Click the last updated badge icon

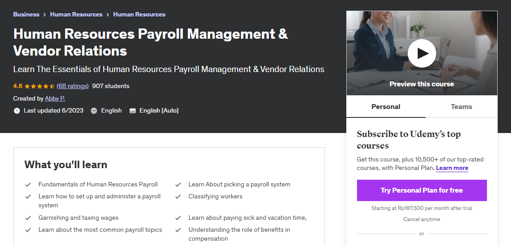pyautogui.click(x=16, y=111)
